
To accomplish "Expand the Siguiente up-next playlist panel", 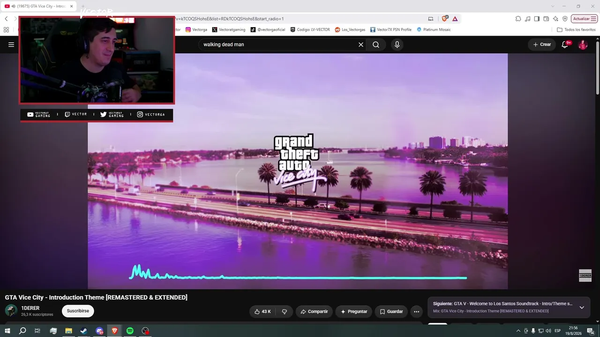I will tap(582, 308).
